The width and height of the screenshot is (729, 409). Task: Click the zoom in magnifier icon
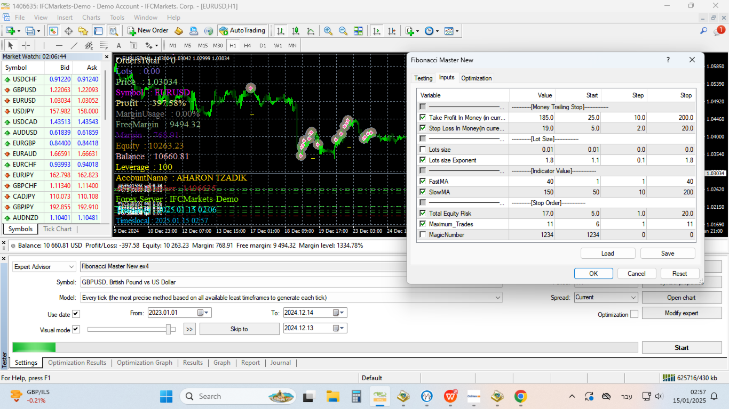[x=328, y=31]
